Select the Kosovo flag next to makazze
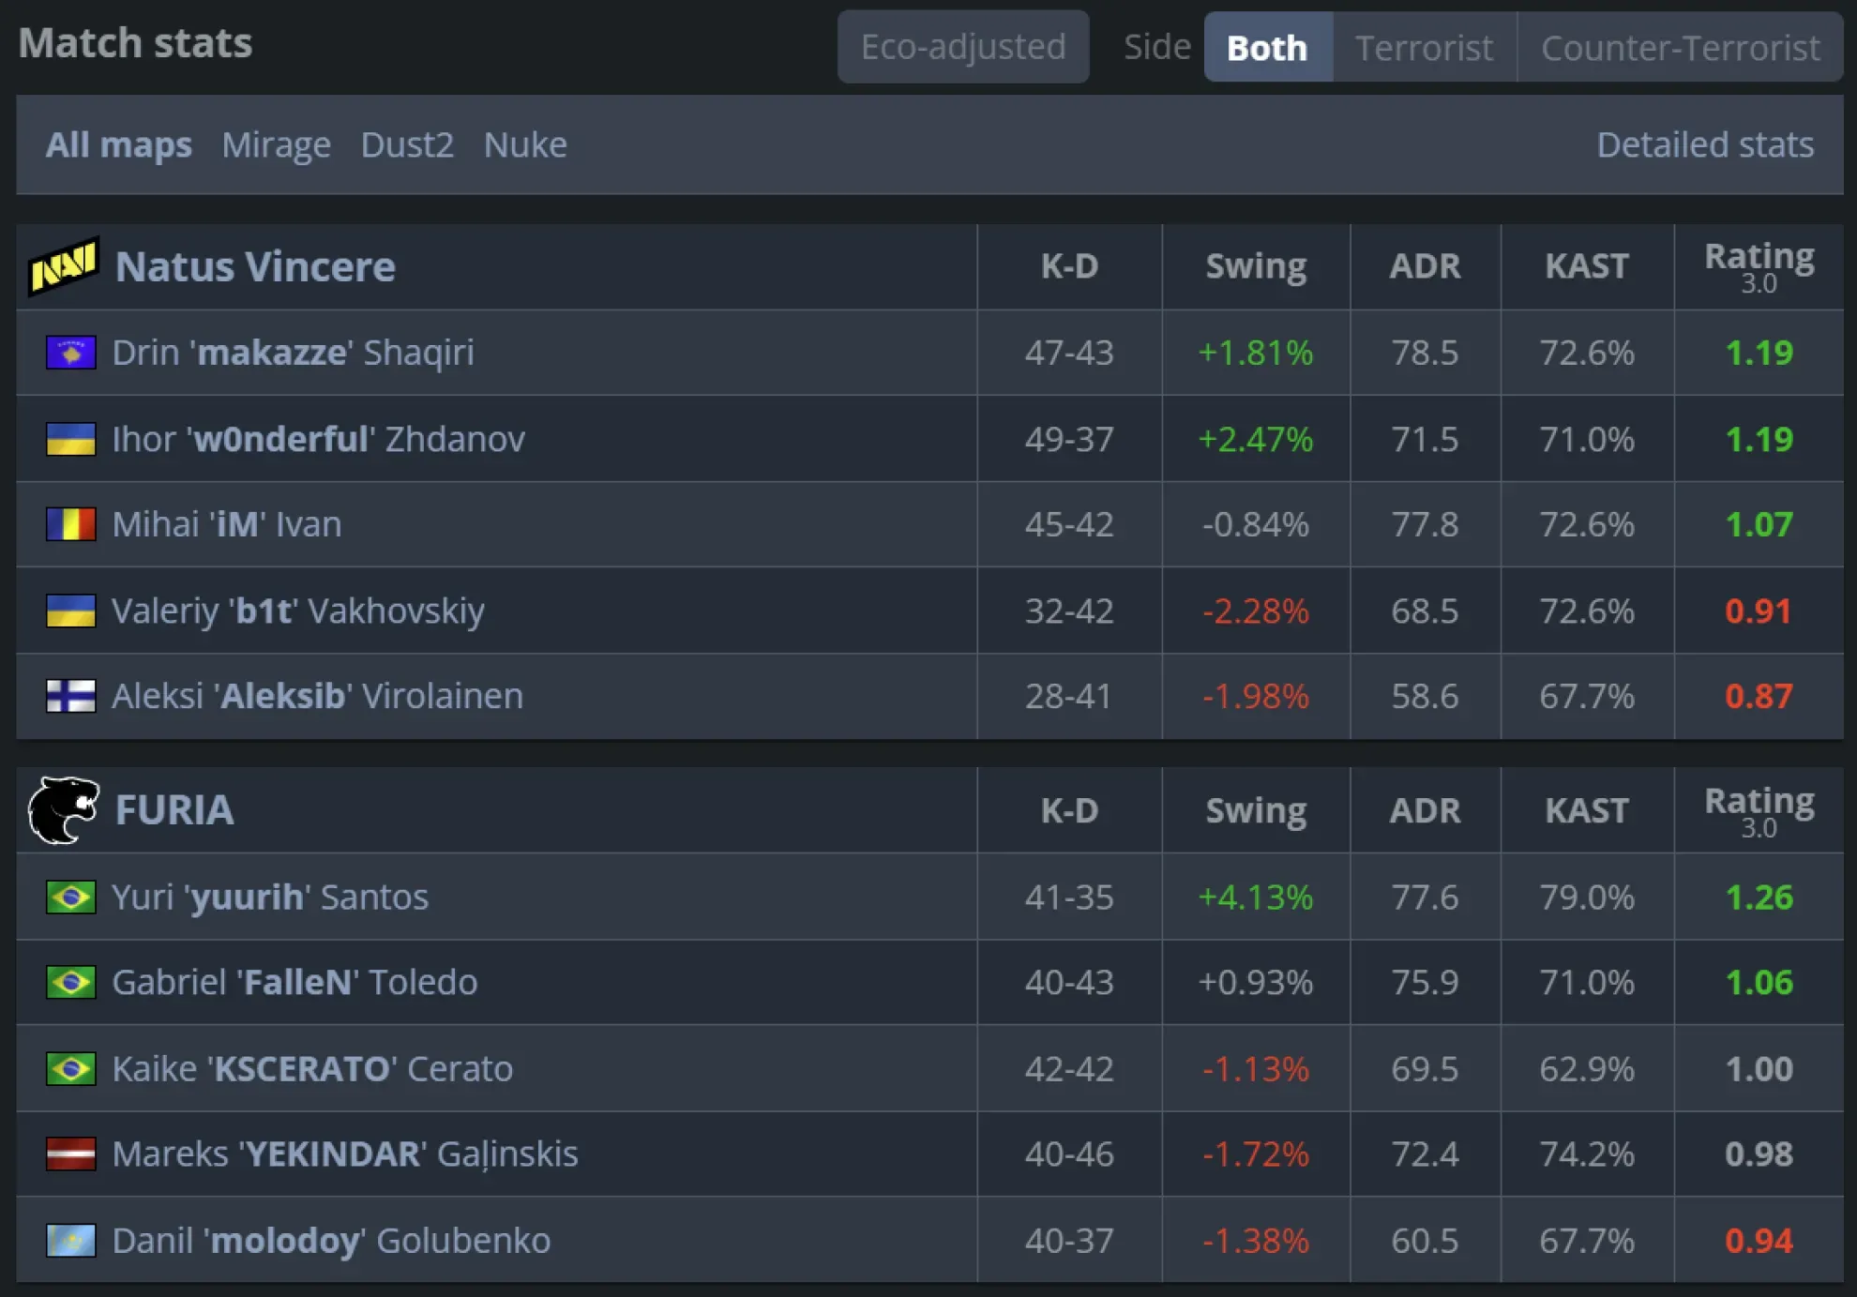The height and width of the screenshot is (1297, 1857). pos(71,353)
